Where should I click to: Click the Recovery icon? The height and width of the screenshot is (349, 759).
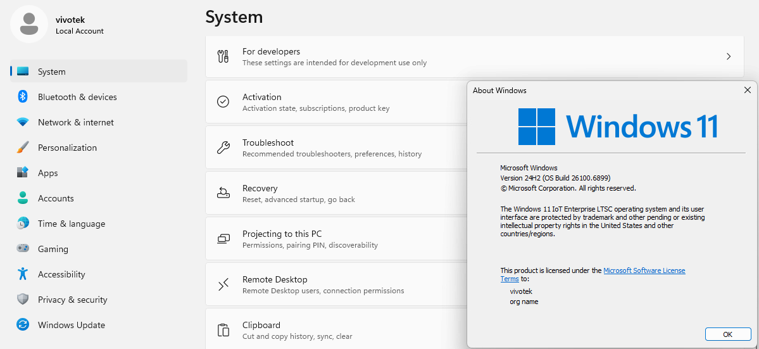223,193
